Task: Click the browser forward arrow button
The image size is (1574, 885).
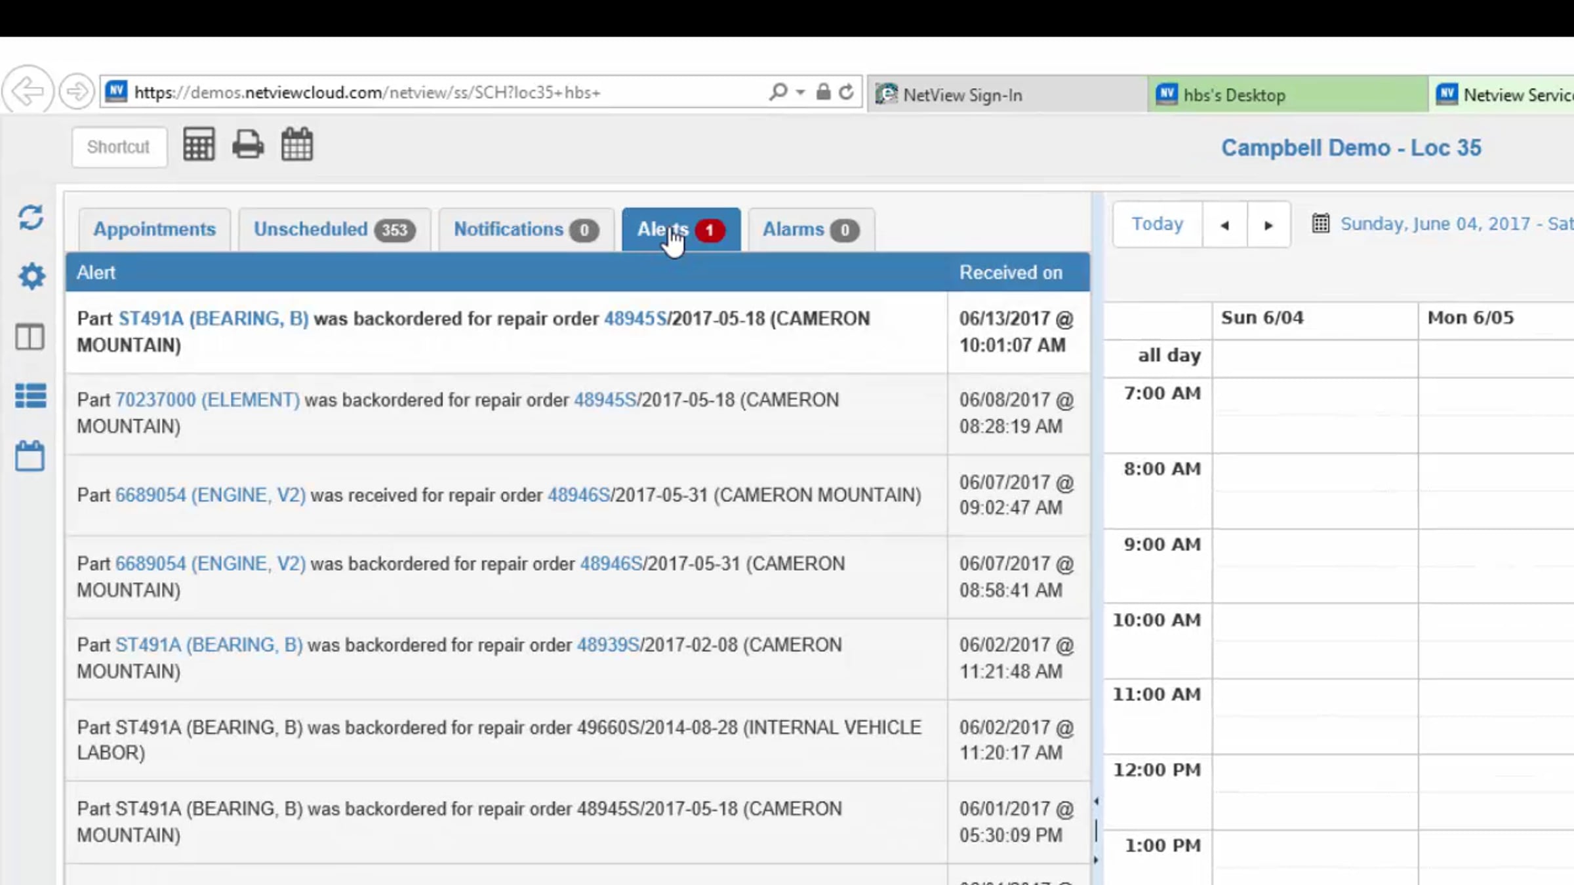Action: click(x=76, y=91)
